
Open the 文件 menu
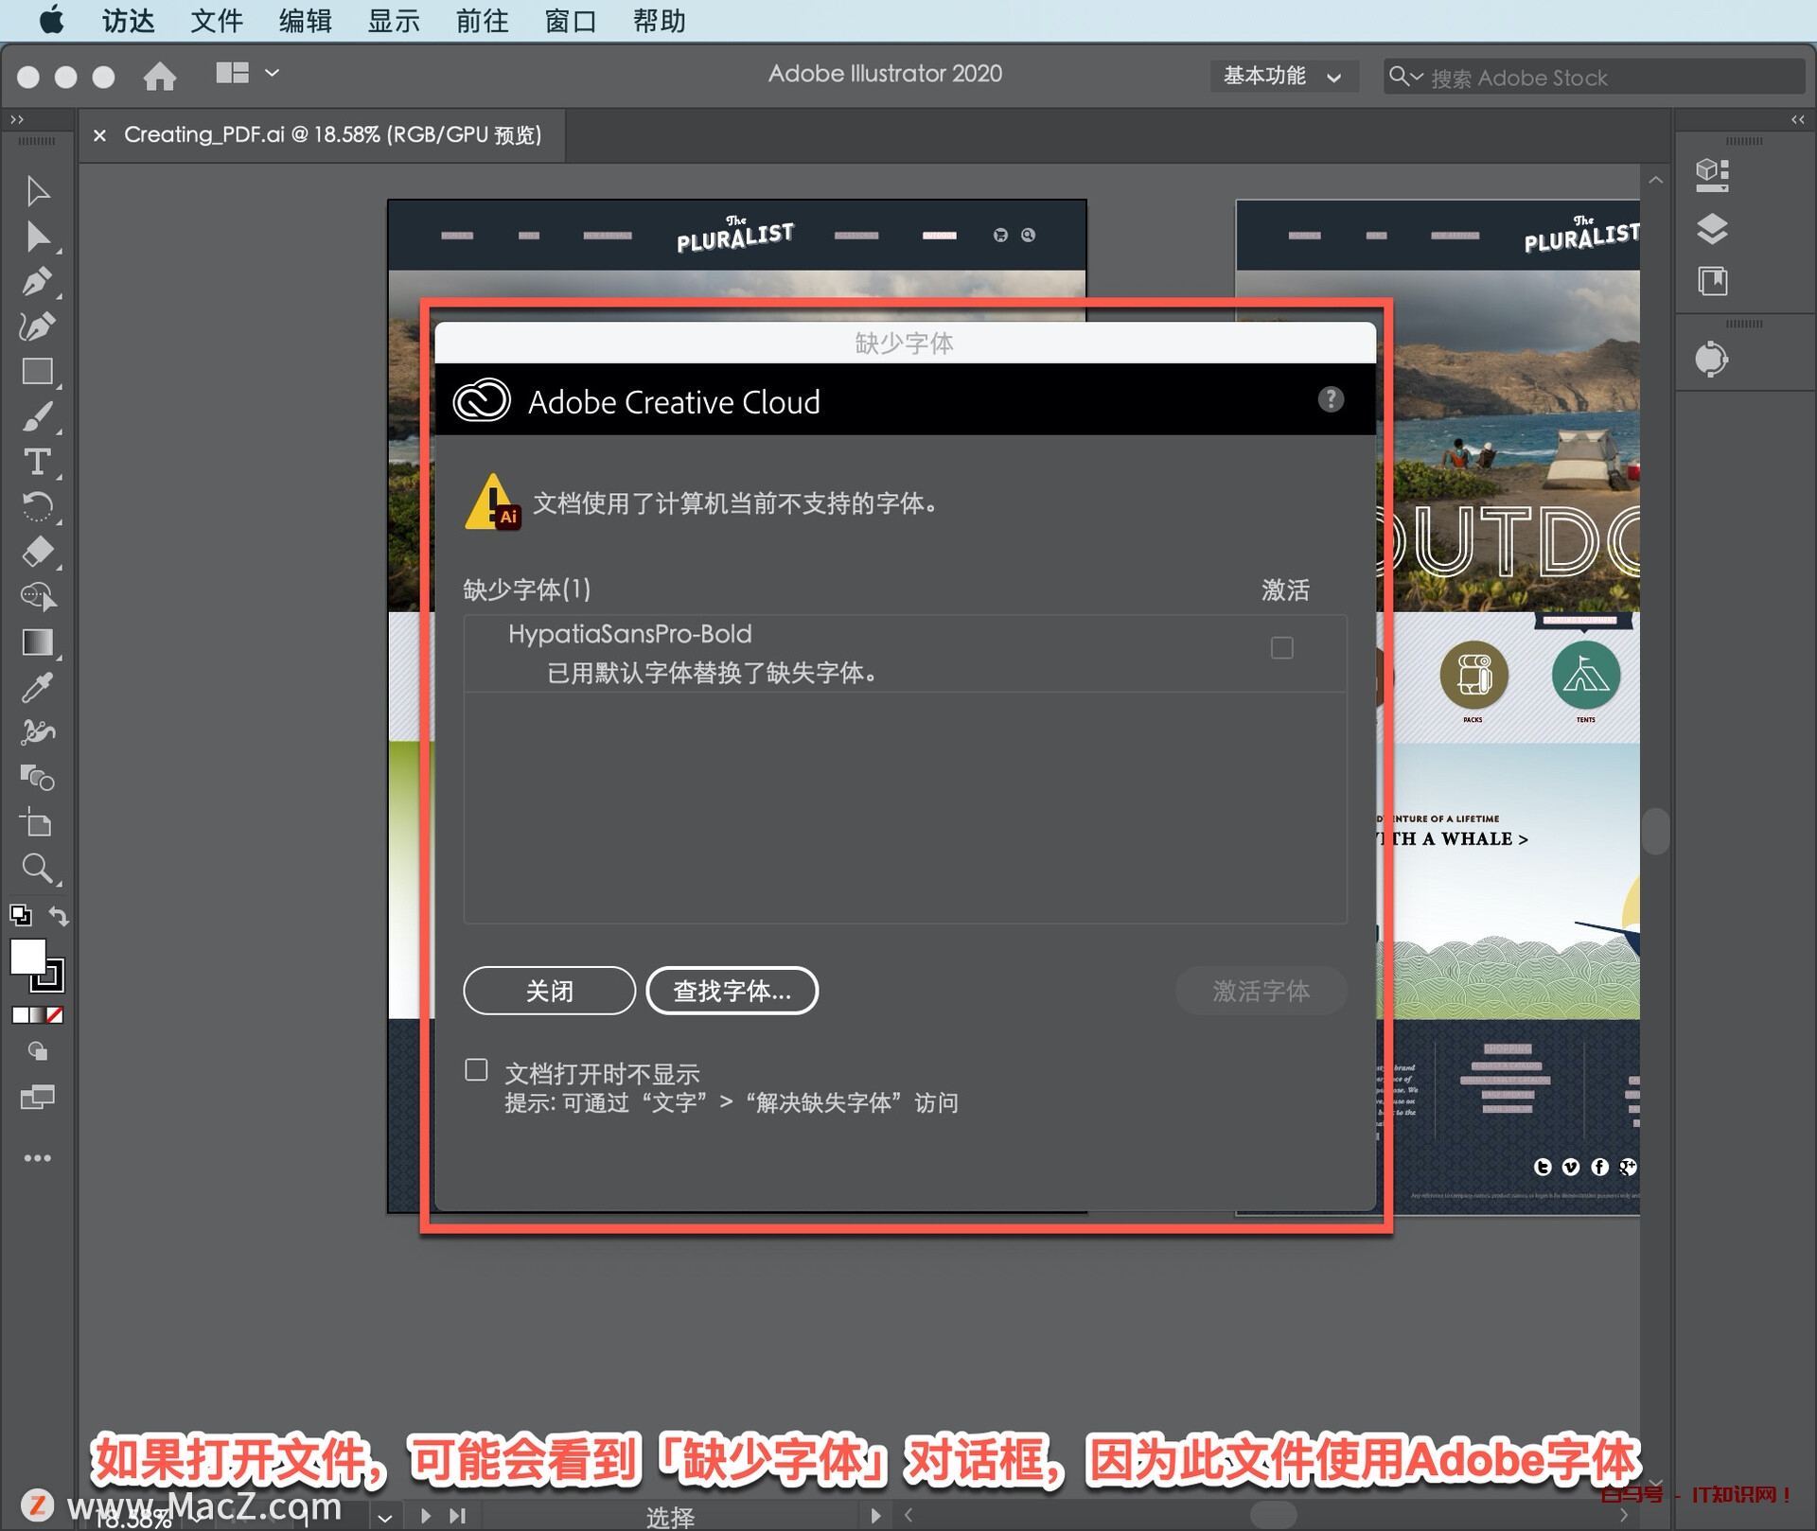[216, 21]
